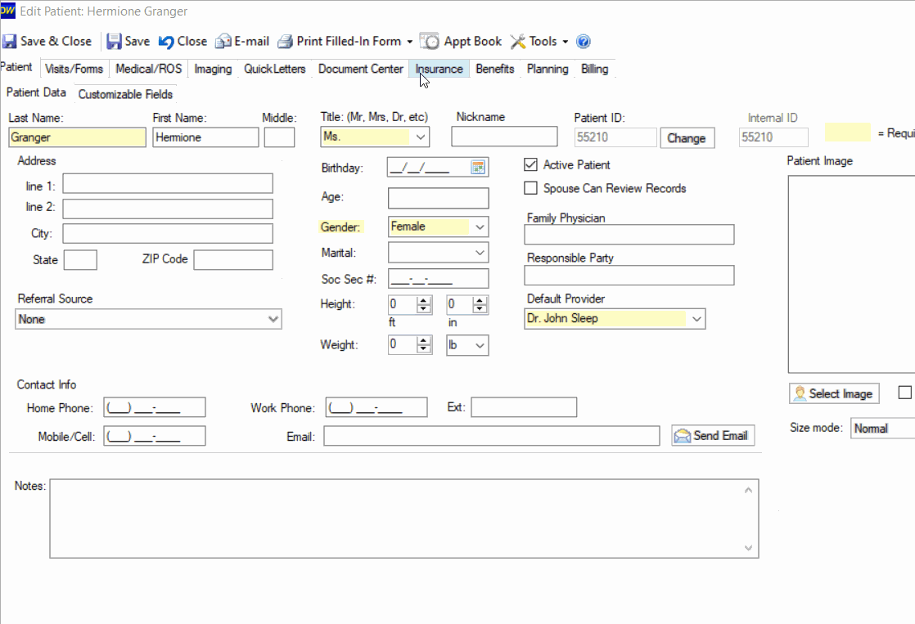Click the Age input field
Image resolution: width=915 pixels, height=624 pixels.
pos(438,198)
